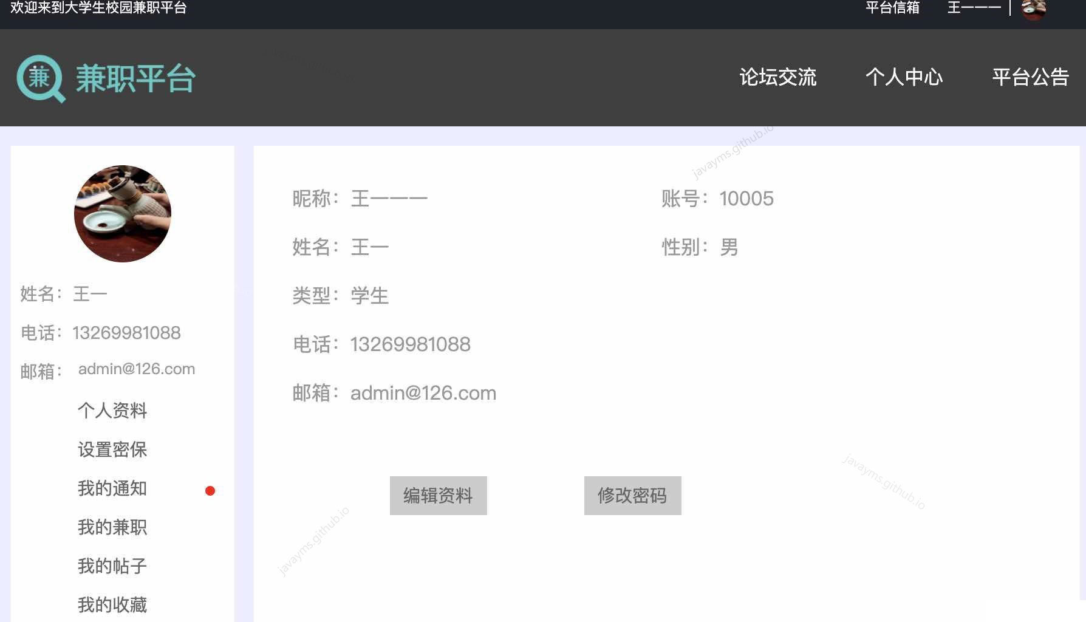Click the 账号 value 10005

point(746,199)
